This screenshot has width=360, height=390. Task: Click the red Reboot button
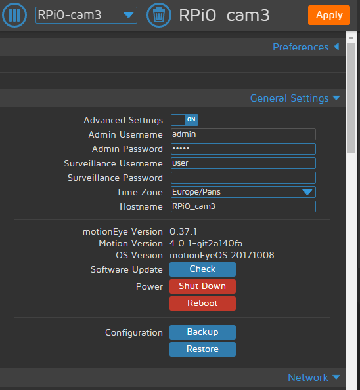tap(202, 303)
